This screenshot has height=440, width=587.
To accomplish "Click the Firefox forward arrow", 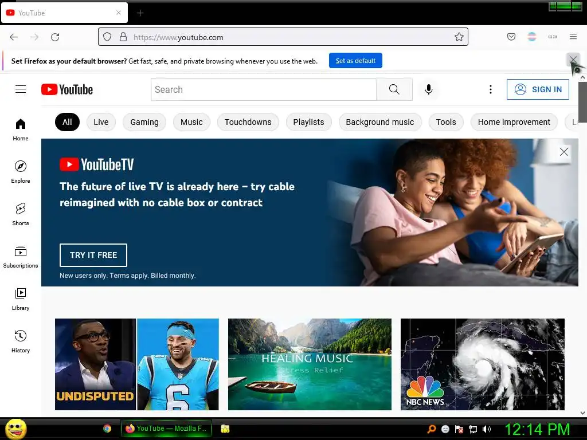I will click(x=34, y=37).
